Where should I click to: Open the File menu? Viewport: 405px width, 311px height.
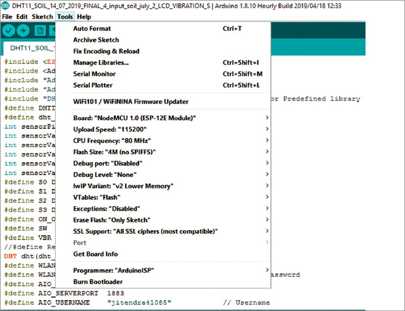click(x=7, y=17)
